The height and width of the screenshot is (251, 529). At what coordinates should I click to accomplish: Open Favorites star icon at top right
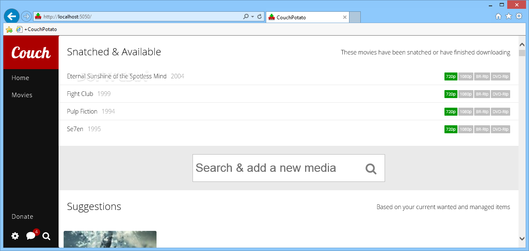(x=508, y=16)
